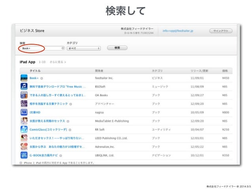Open the 無料で音楽ダウンロードプロ Free Music link

pyautogui.click(x=58, y=86)
